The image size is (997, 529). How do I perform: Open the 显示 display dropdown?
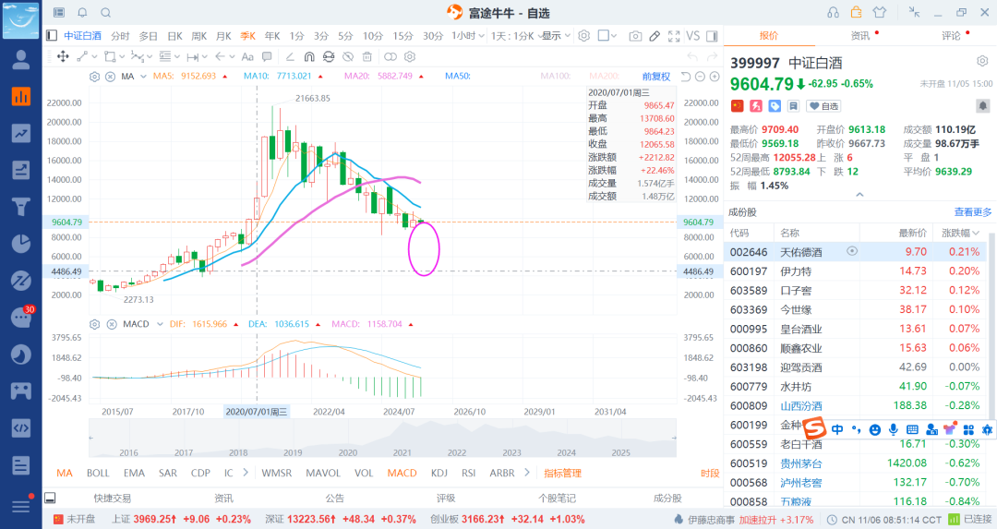(557, 36)
